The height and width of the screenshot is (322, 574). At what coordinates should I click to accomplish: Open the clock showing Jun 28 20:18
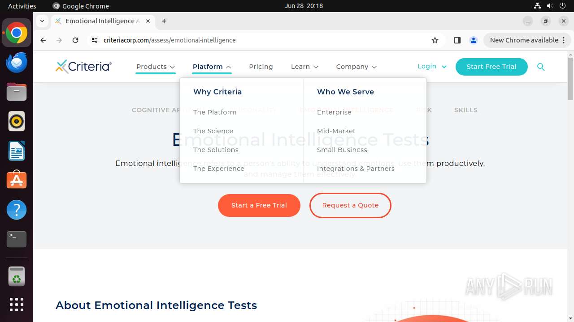tap(304, 6)
